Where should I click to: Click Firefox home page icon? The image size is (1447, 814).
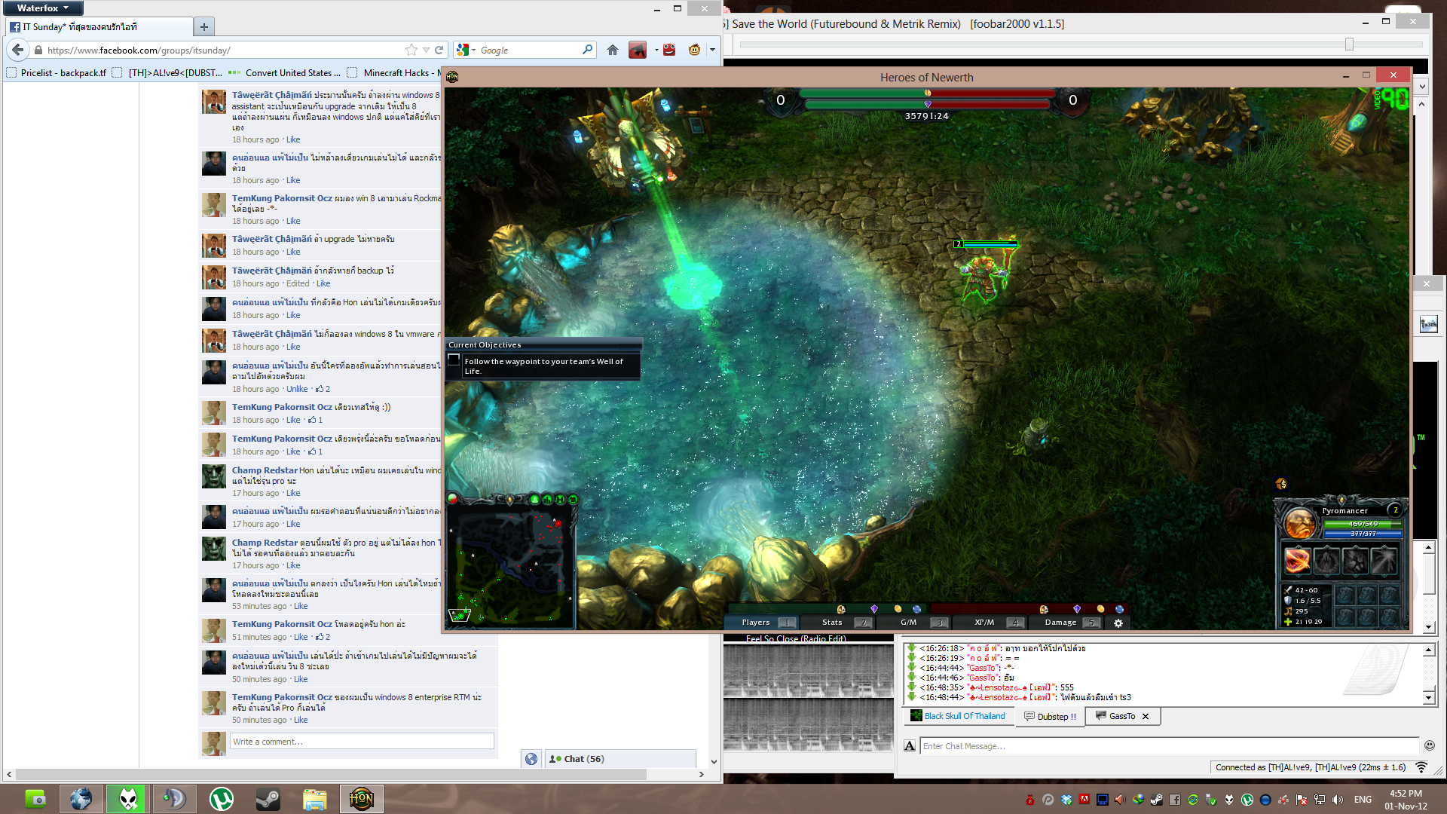click(x=613, y=50)
